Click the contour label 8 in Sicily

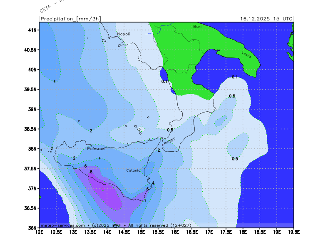(x=91, y=172)
